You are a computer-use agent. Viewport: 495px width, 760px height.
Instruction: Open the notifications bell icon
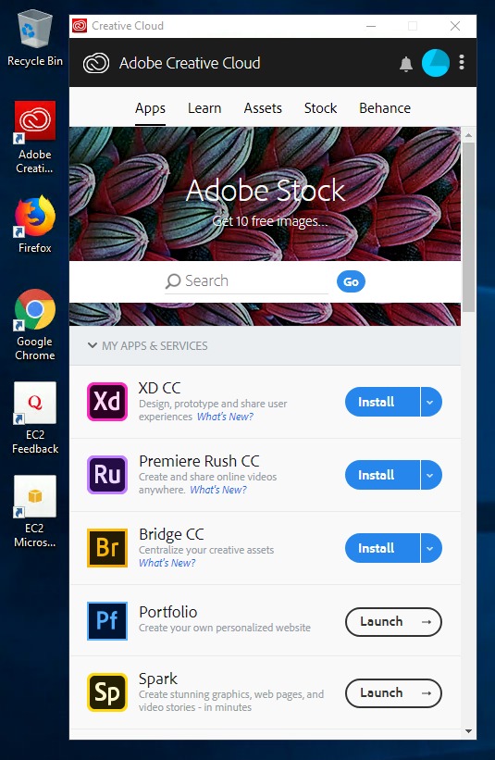tap(406, 64)
